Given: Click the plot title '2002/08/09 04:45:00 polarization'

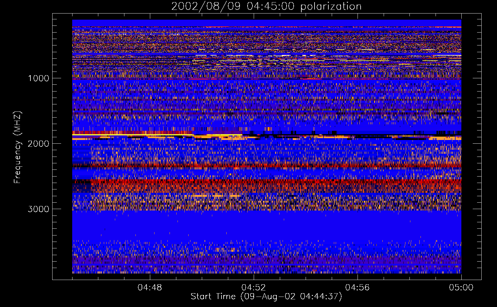Looking at the screenshot, I should (266, 6).
